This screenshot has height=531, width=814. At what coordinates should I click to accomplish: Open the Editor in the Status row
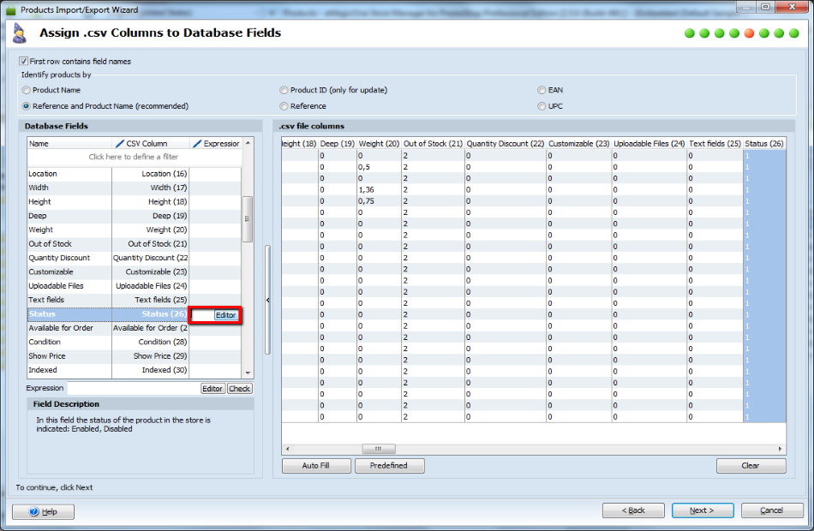226,315
